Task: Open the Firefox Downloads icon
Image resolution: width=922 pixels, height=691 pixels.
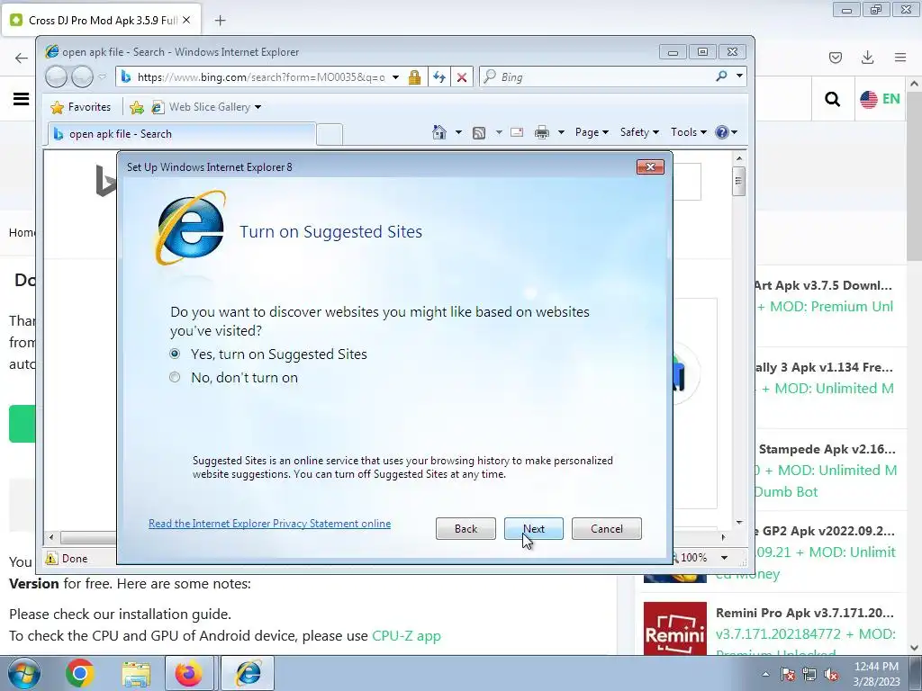Action: [867, 58]
